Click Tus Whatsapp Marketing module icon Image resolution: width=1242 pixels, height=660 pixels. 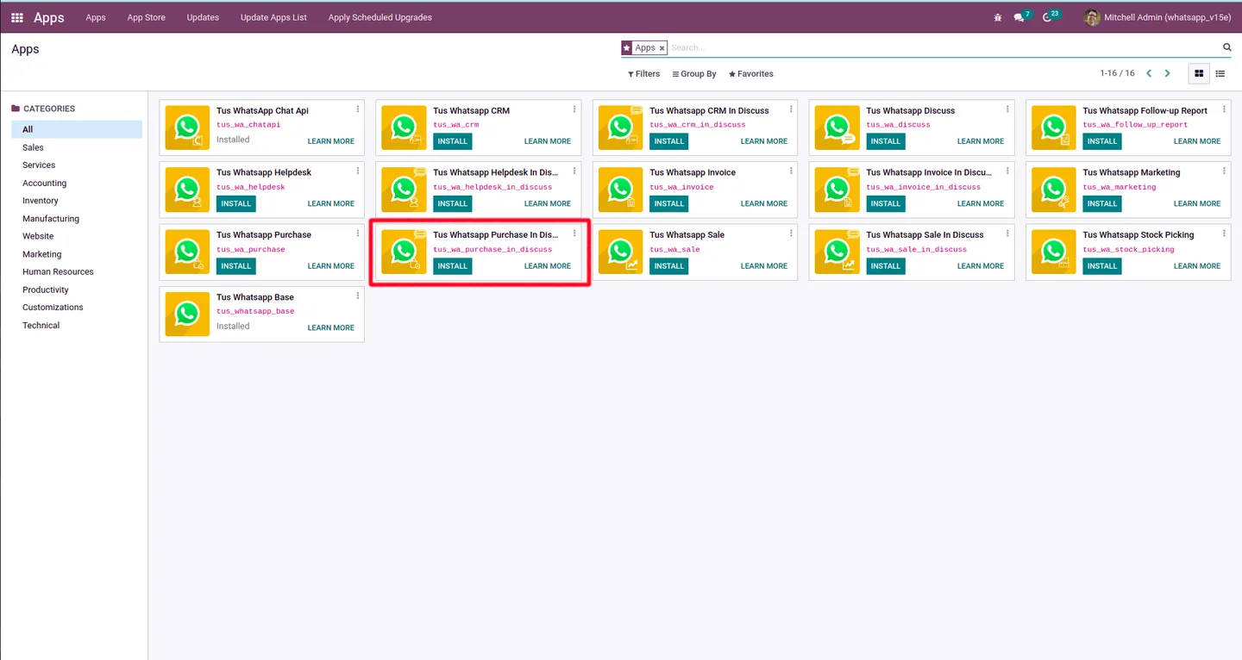pyautogui.click(x=1054, y=190)
